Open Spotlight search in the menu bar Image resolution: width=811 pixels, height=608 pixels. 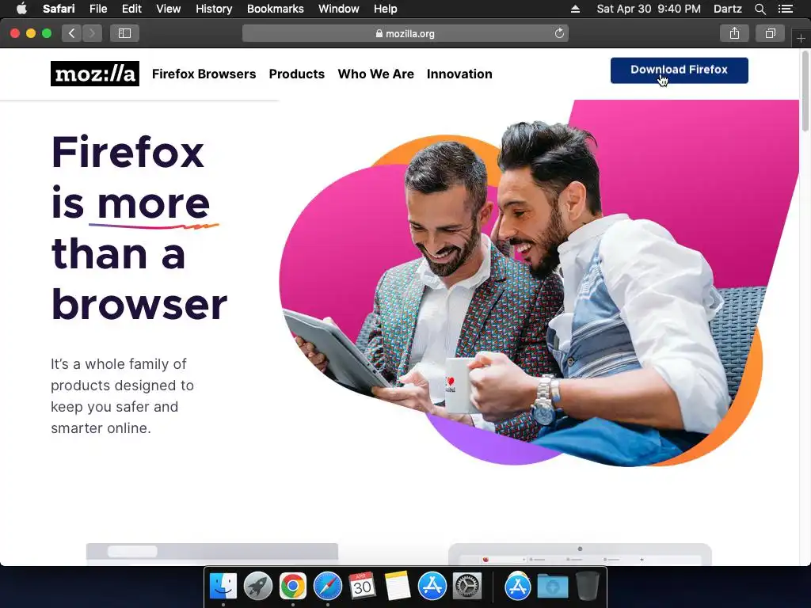760,9
